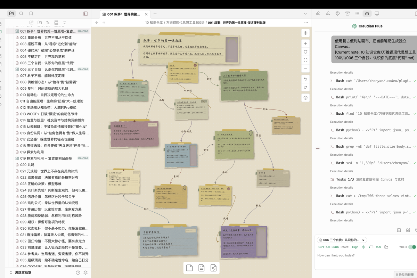Open more options for the canvas tab

[x=306, y=23]
